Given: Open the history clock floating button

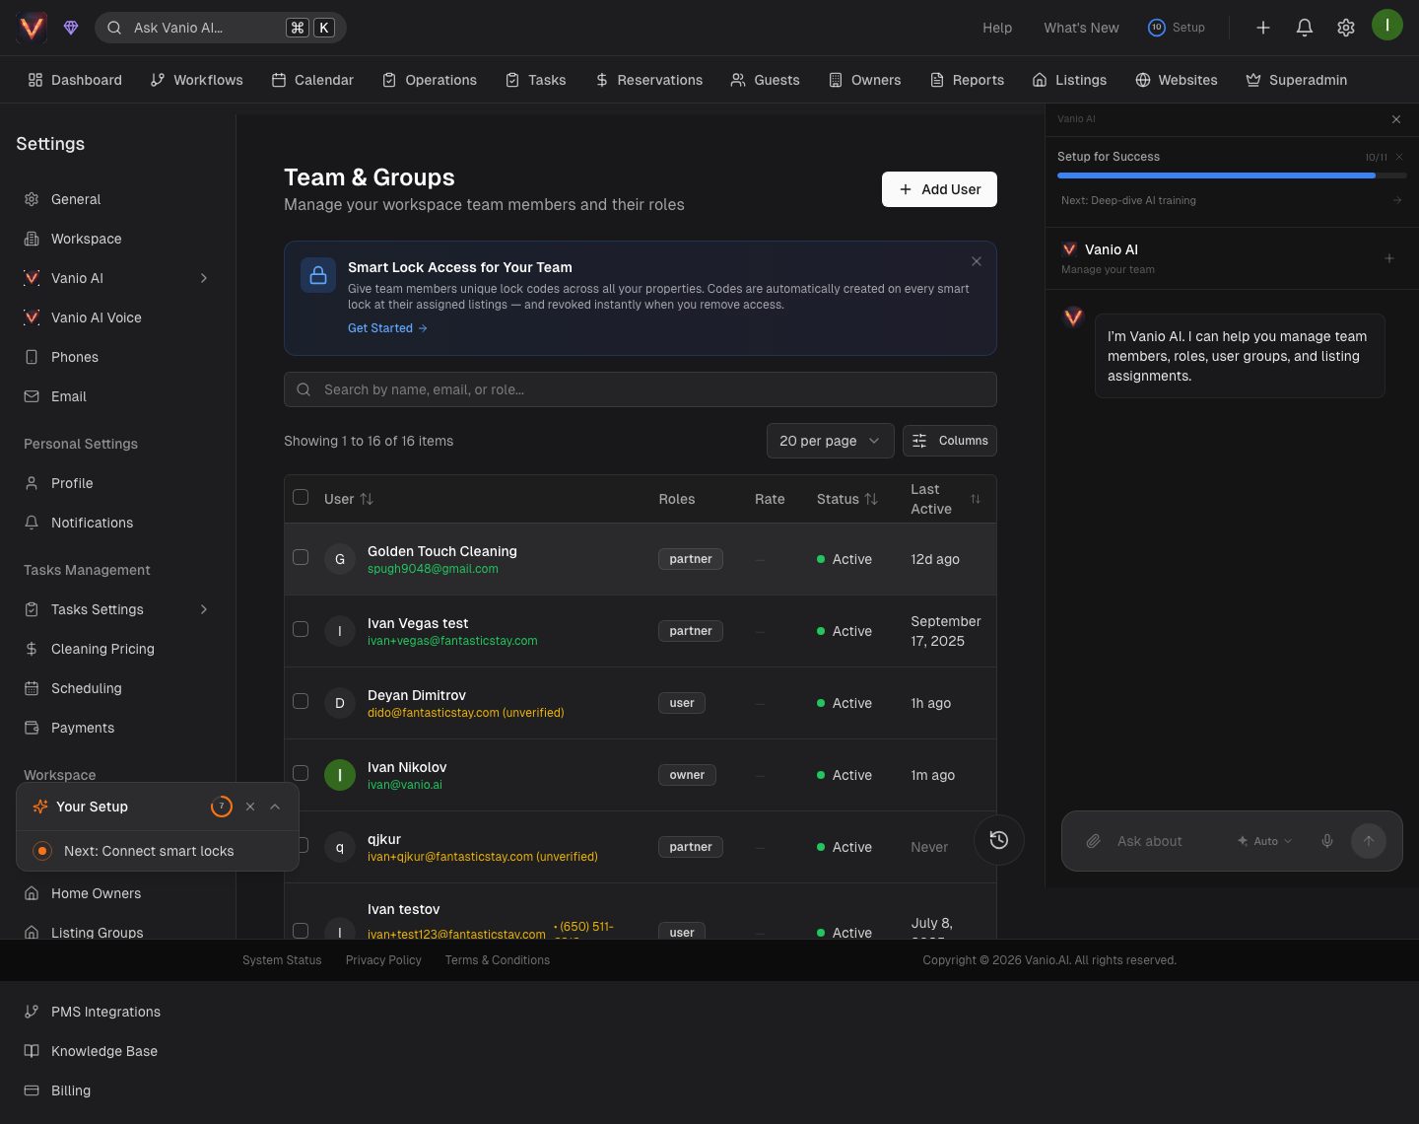Looking at the screenshot, I should point(998,840).
